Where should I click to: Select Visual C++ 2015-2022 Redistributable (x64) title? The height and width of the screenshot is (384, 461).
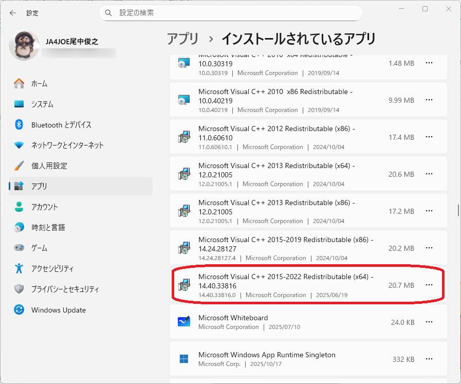[x=286, y=281]
